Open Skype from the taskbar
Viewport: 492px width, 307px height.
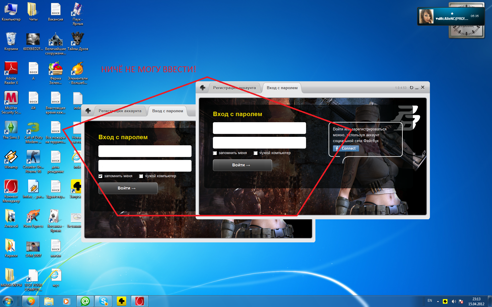pos(103,301)
